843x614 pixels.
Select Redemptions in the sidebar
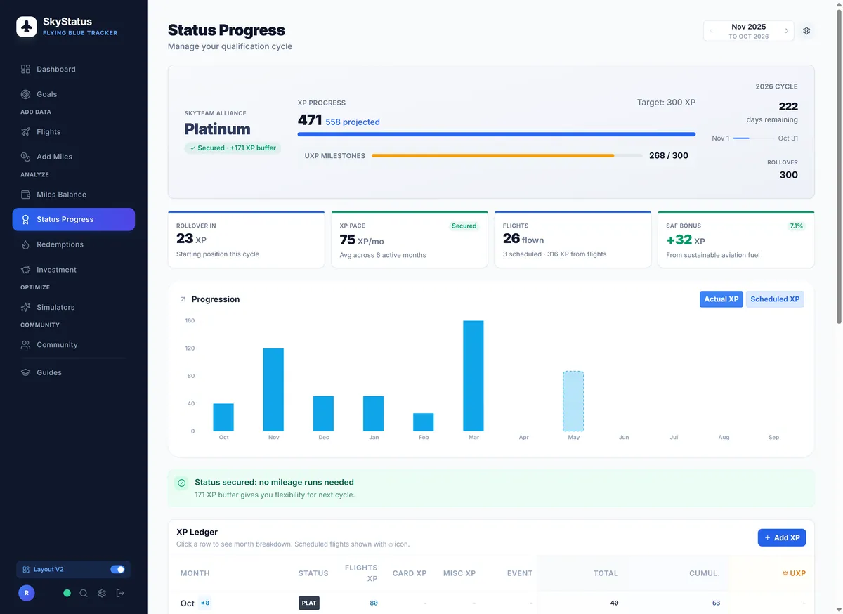[55, 244]
